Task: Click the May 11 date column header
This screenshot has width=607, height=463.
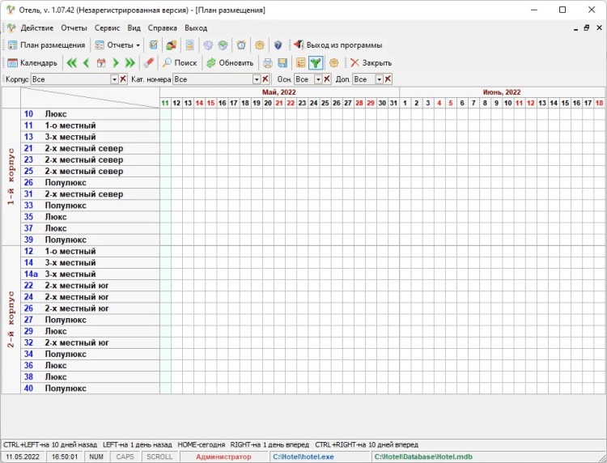Action: point(165,103)
